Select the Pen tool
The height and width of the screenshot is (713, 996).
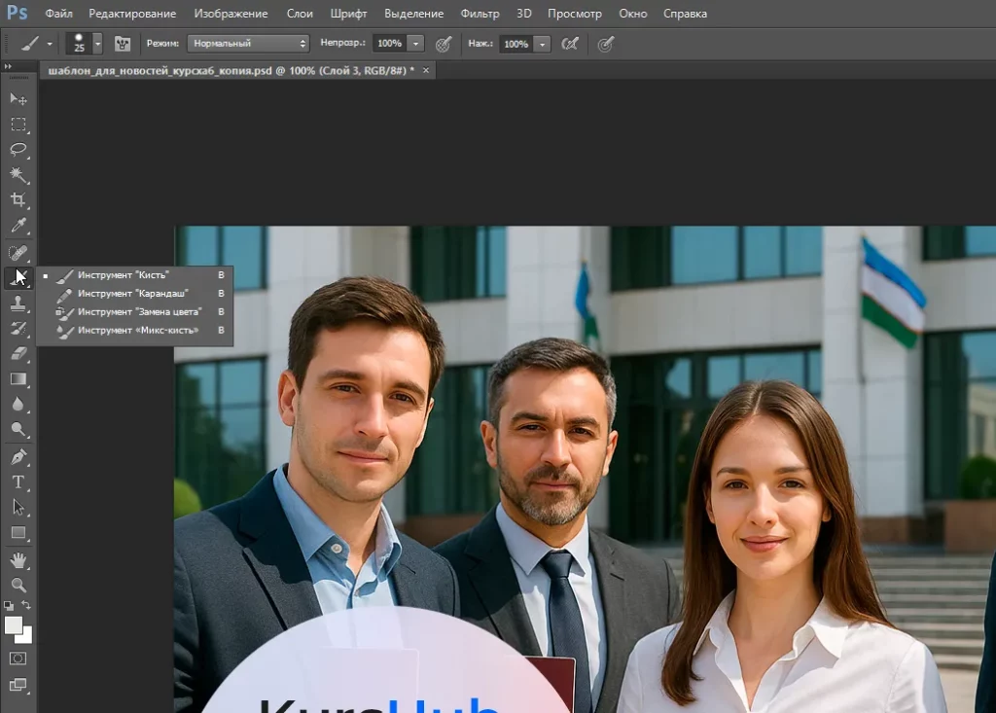coord(18,457)
